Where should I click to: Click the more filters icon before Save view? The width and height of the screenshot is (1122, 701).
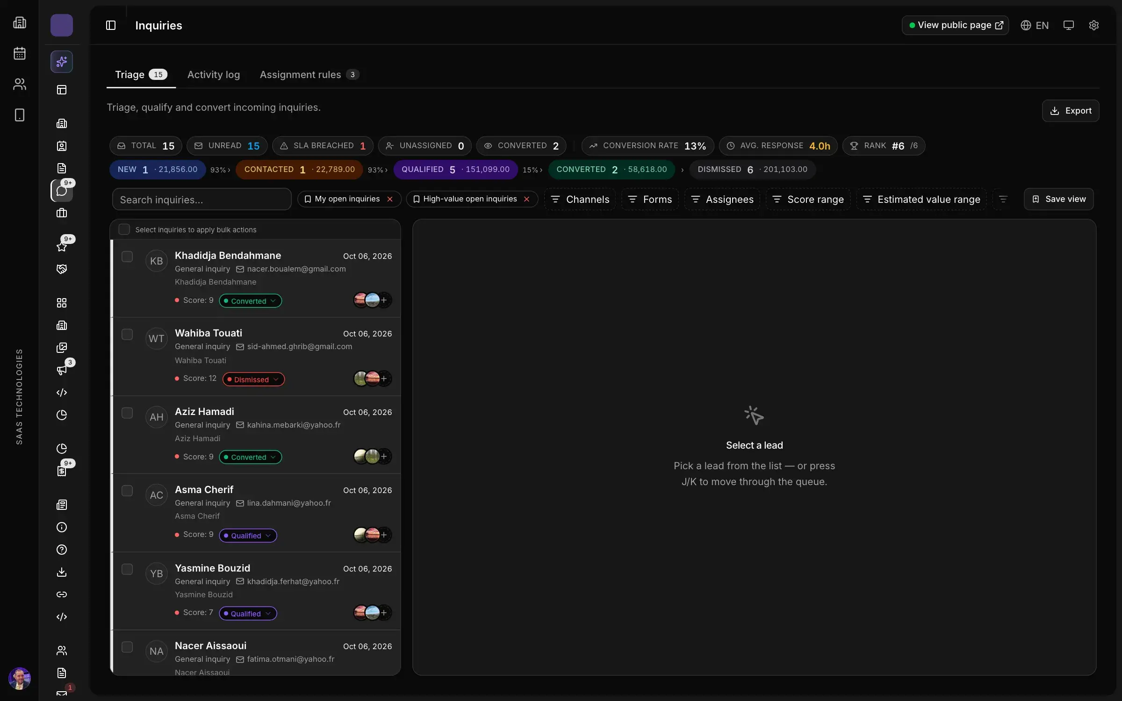pos(1003,200)
